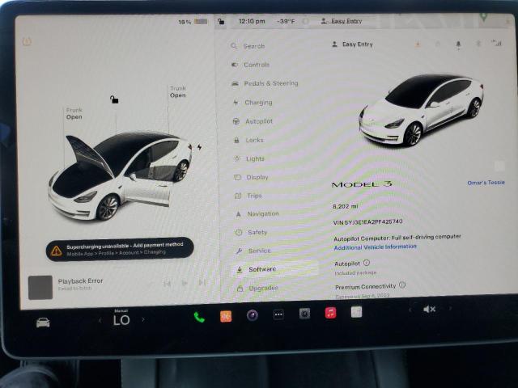Screen dimensions: 518x388
Task: Skip to previous track in media player
Action: pos(168,284)
